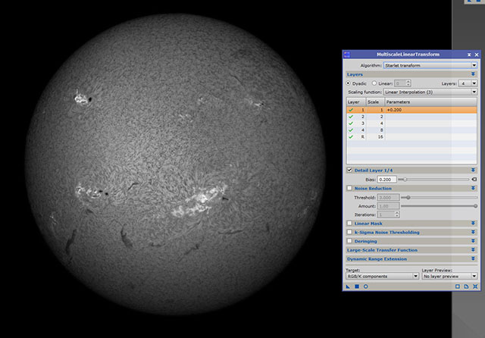
Task: Open the Scaling function dropdown
Action: point(430,92)
